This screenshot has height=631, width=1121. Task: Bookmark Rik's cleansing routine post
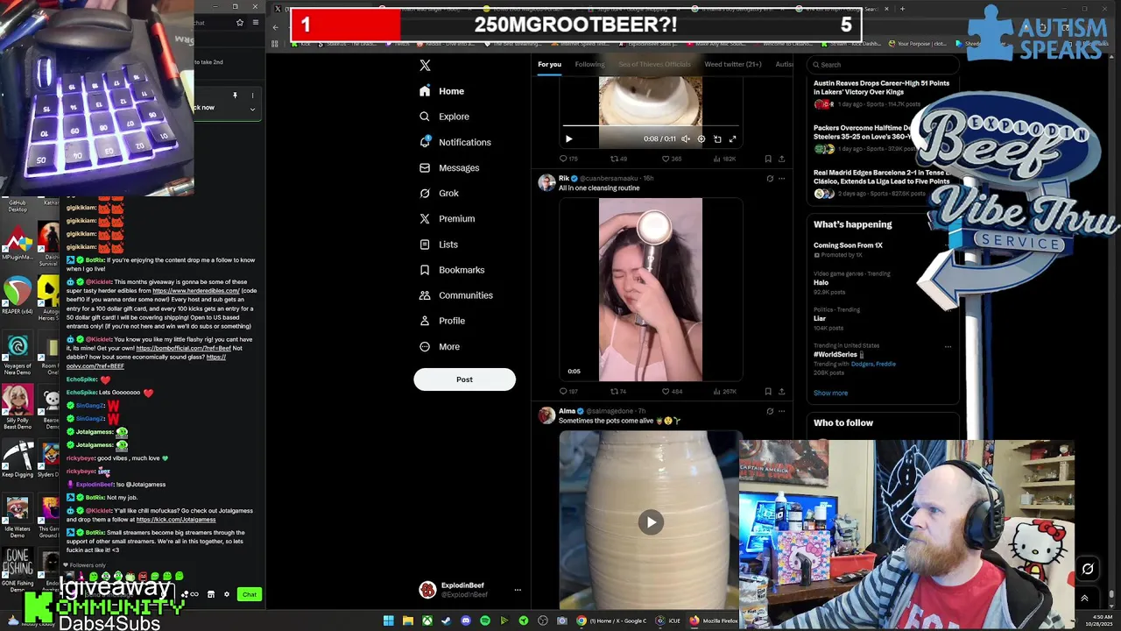click(x=768, y=392)
